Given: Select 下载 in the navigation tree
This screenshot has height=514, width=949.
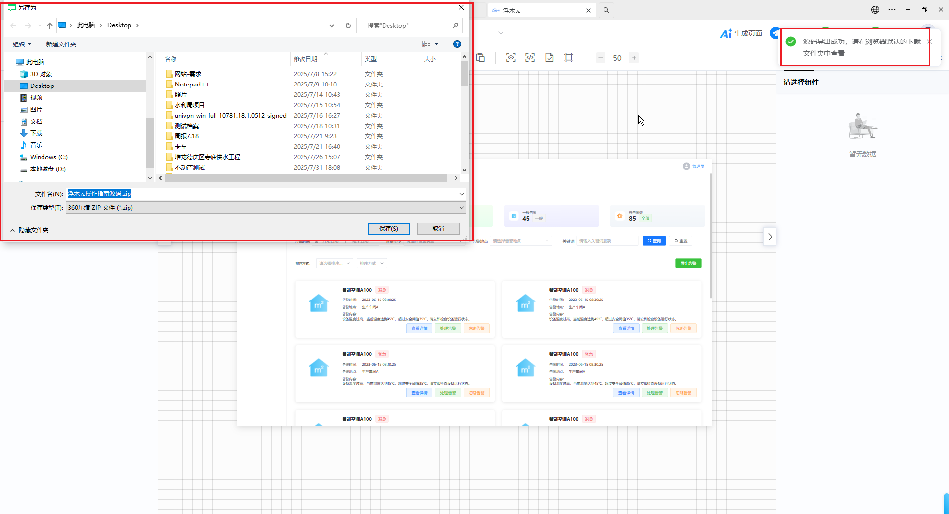Looking at the screenshot, I should [36, 133].
